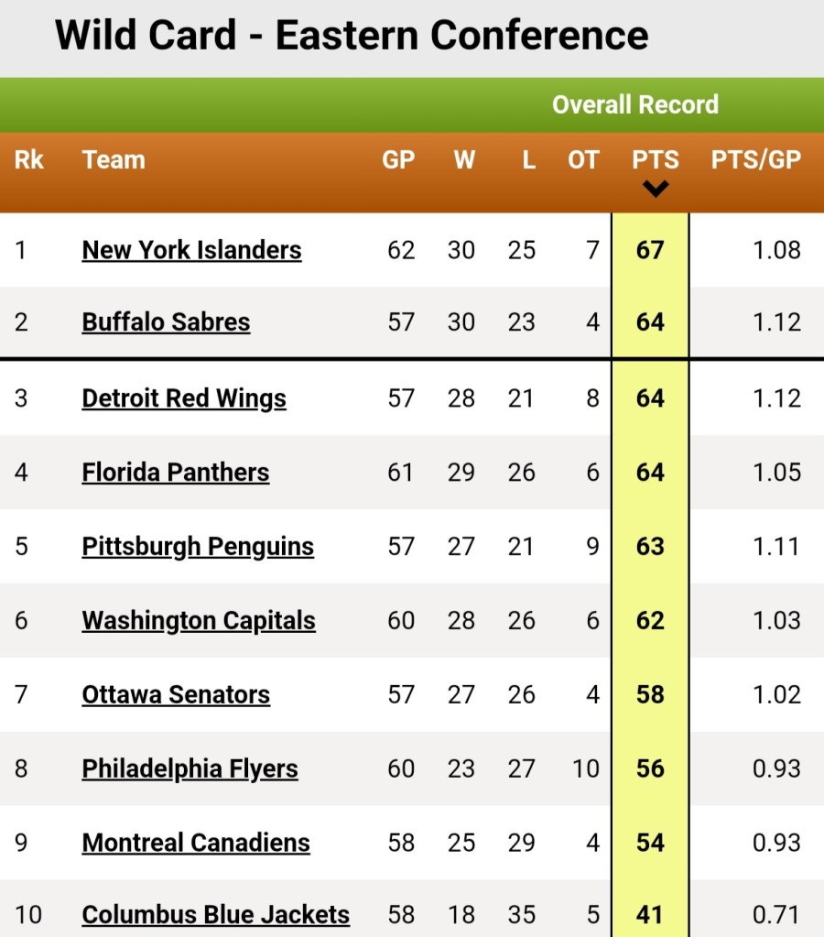Sort table by PTS/GP column
824x937 pixels.
[756, 159]
